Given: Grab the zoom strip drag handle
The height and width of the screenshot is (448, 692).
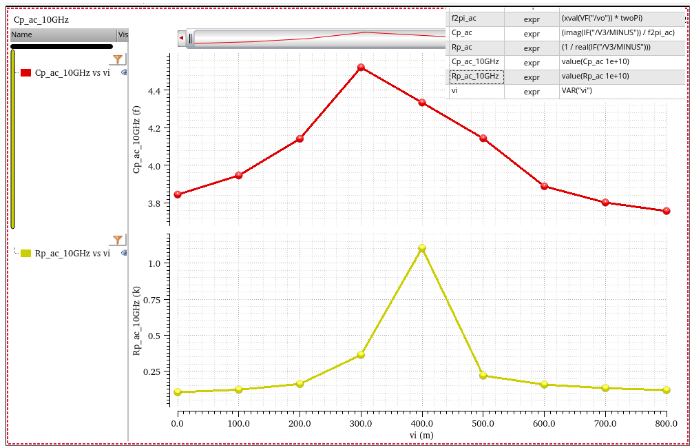Looking at the screenshot, I should coord(190,39).
